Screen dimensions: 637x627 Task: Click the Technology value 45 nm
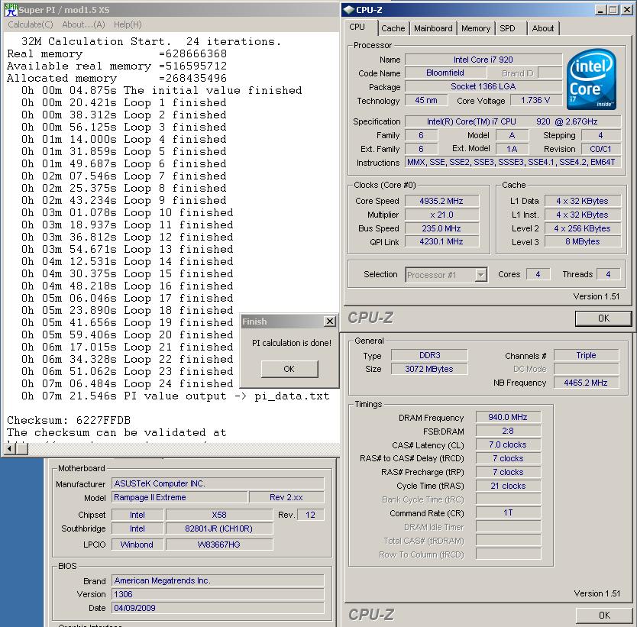coord(425,100)
